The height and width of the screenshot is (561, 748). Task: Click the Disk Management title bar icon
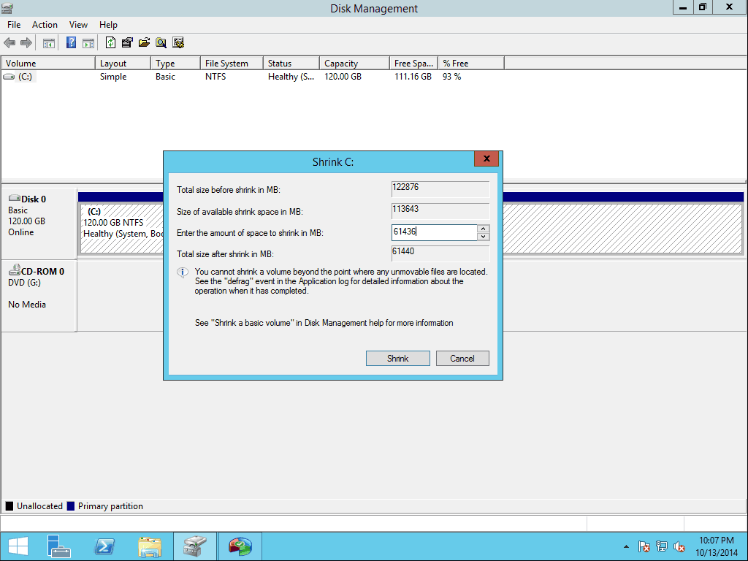7,8
